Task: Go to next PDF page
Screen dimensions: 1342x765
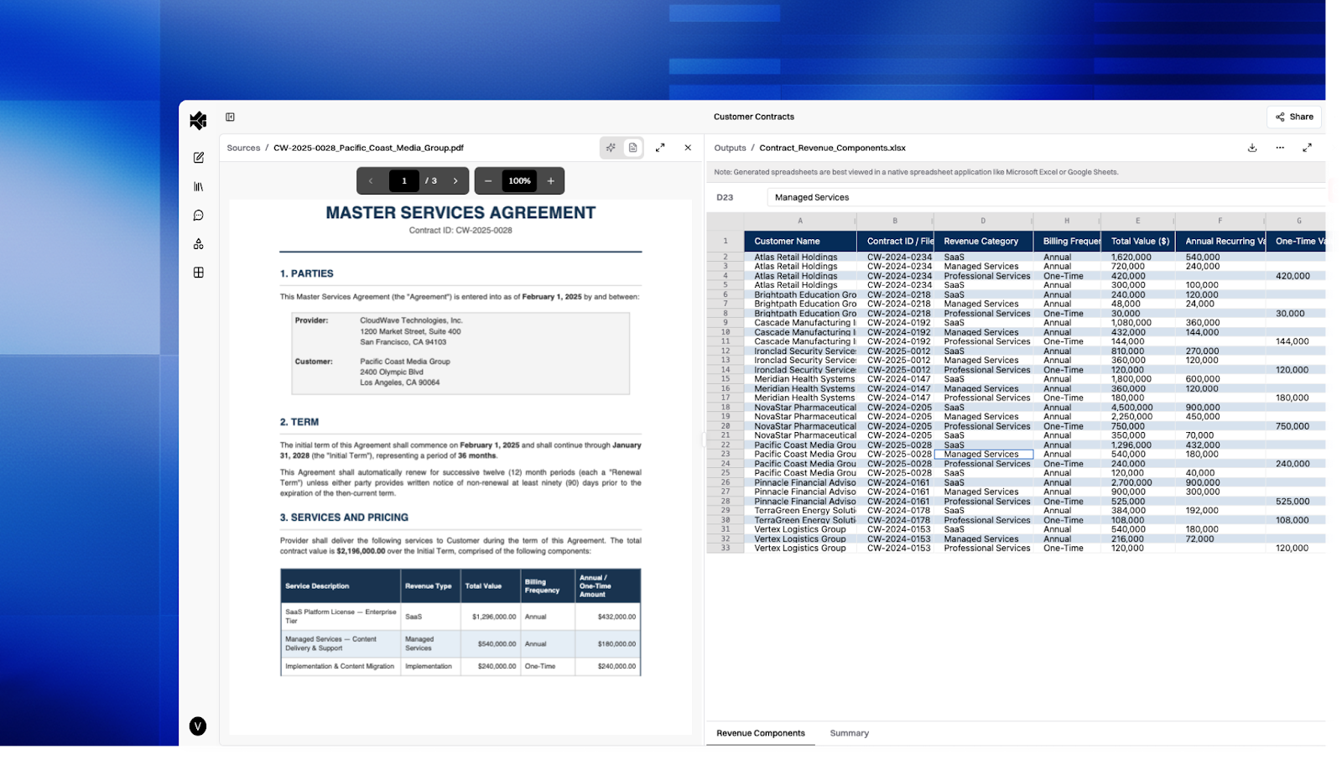Action: point(455,181)
